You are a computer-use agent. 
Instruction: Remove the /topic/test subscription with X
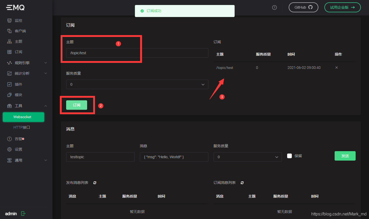click(336, 68)
